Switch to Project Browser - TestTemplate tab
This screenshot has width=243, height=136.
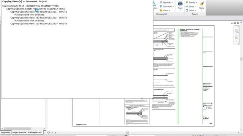pos(27,133)
